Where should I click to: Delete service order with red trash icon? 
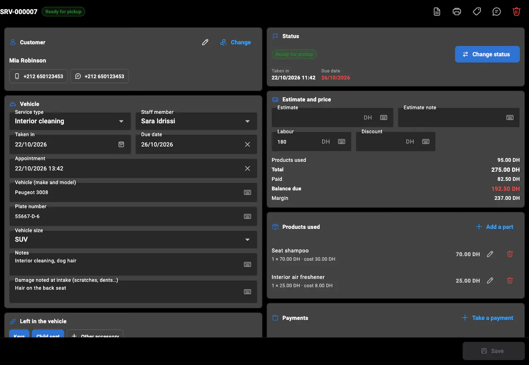coord(517,12)
